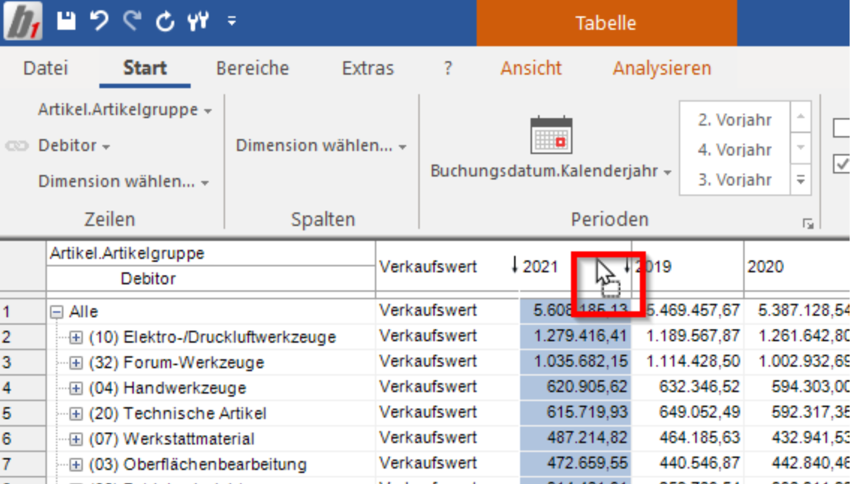Switch to the Extras tab
This screenshot has width=850, height=484.
[x=368, y=68]
